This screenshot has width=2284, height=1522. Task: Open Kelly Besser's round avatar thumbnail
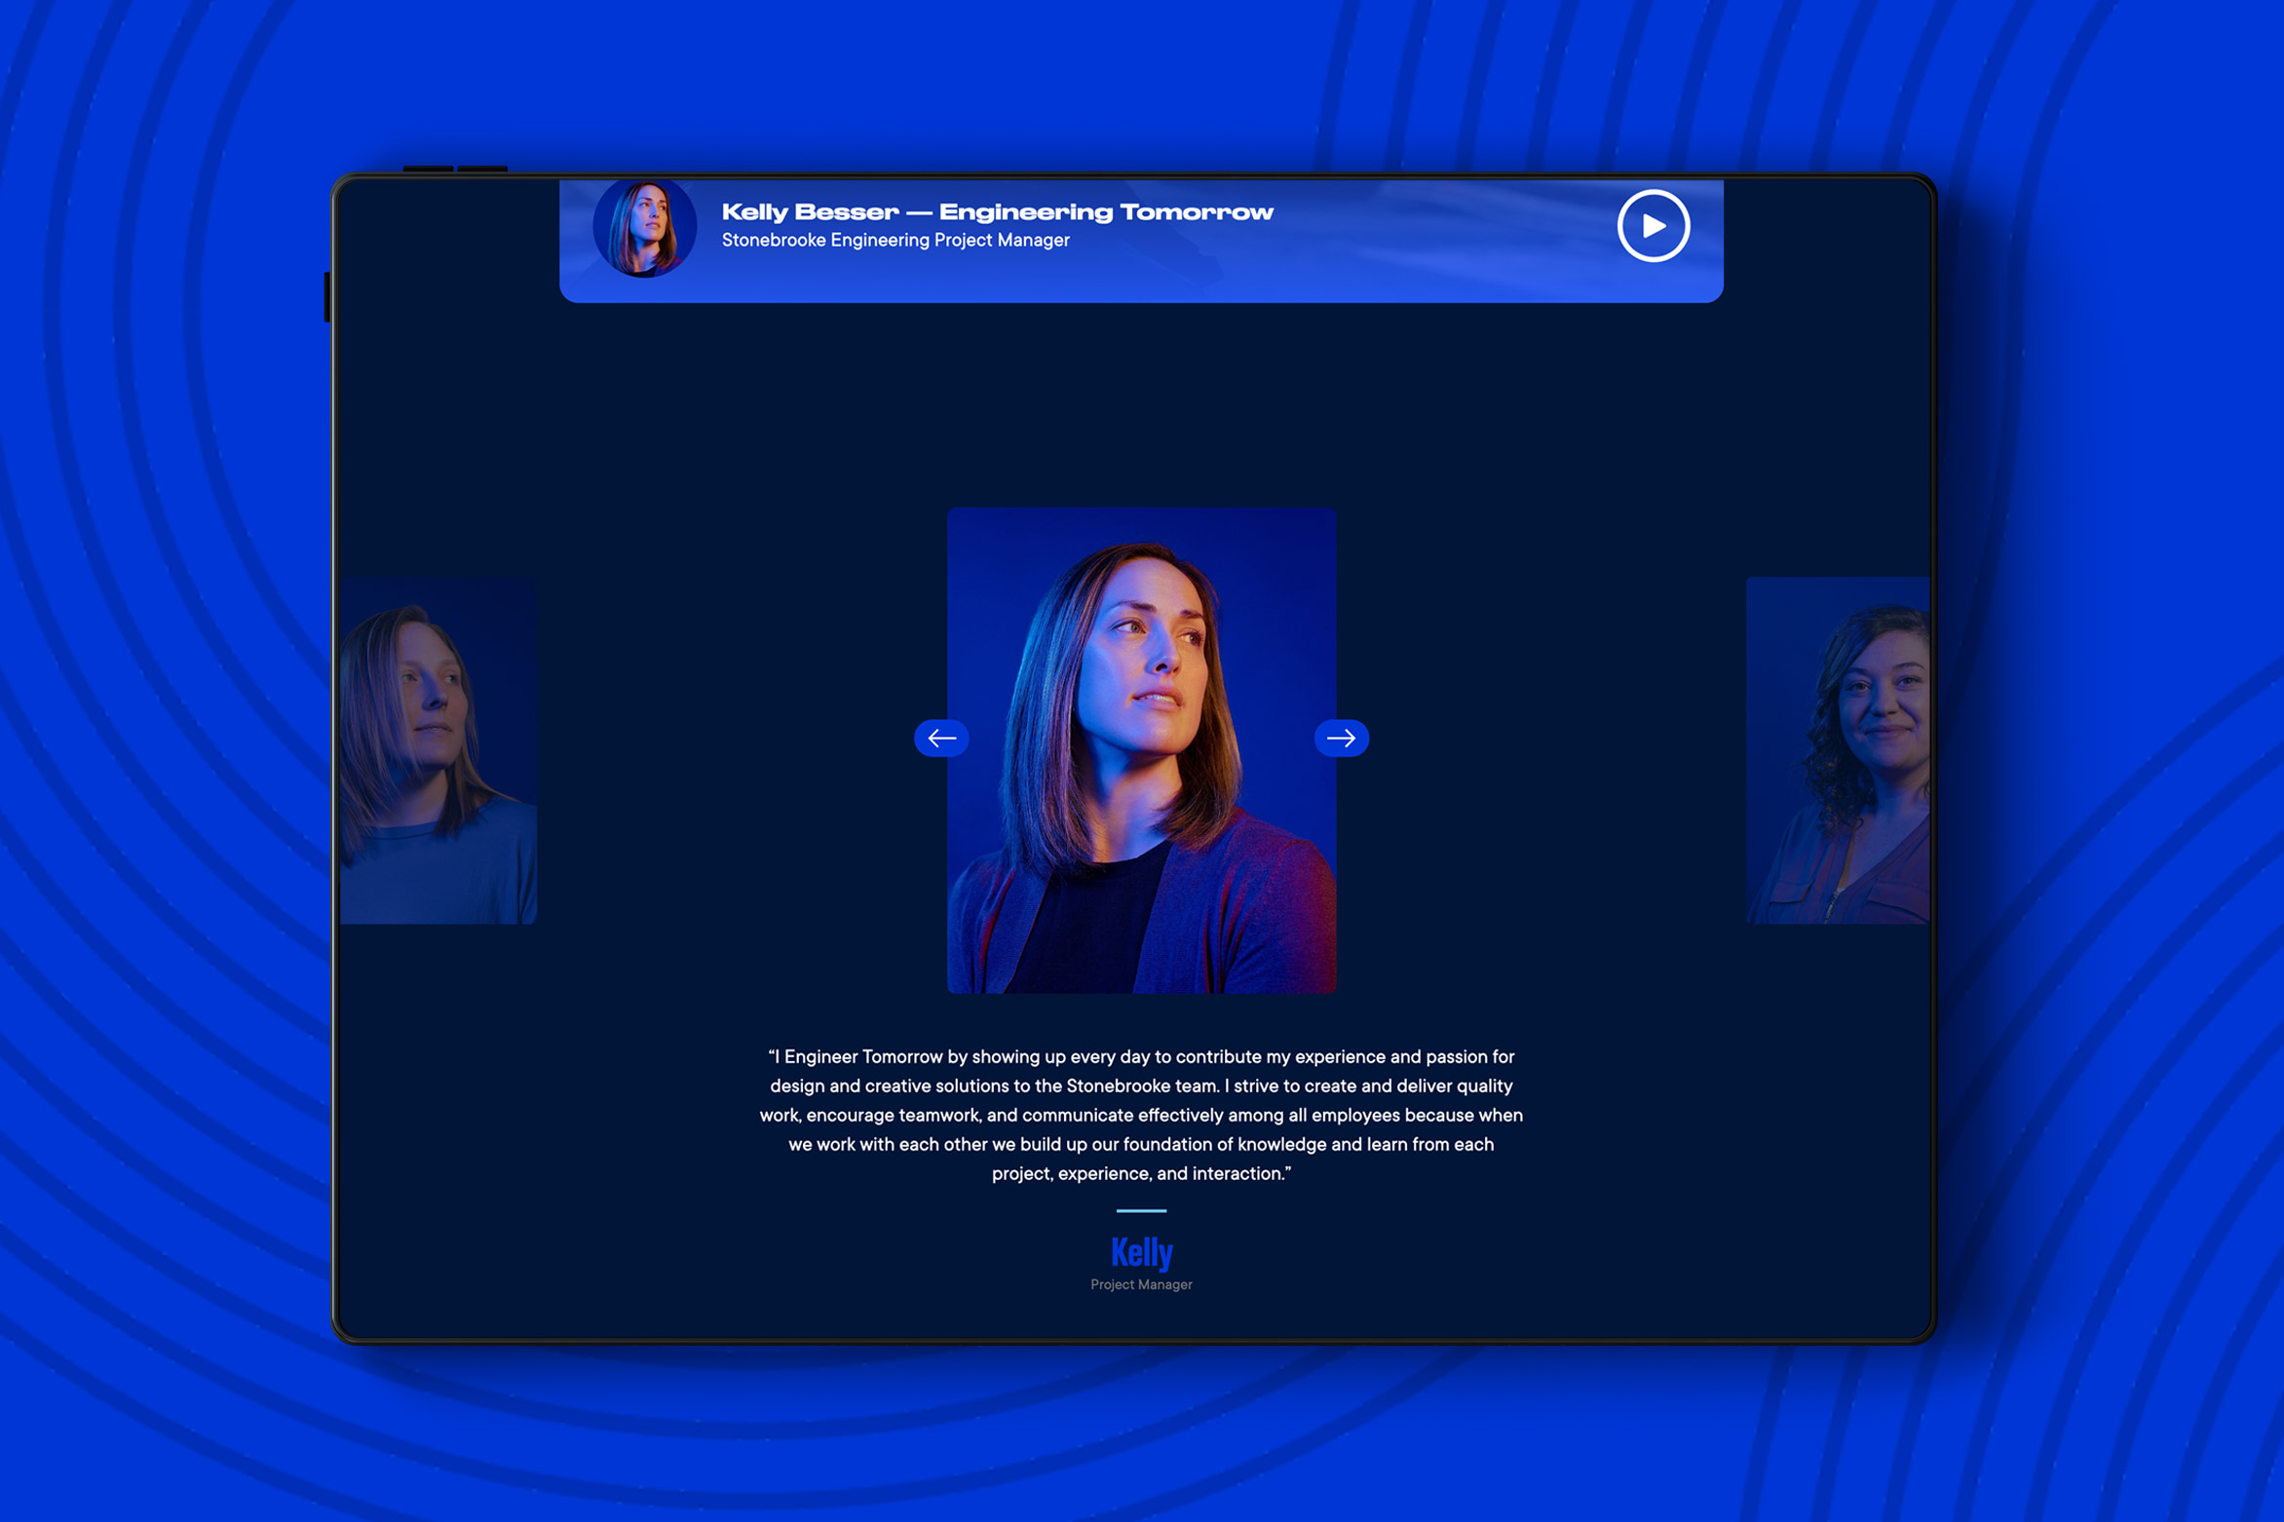pyautogui.click(x=644, y=228)
